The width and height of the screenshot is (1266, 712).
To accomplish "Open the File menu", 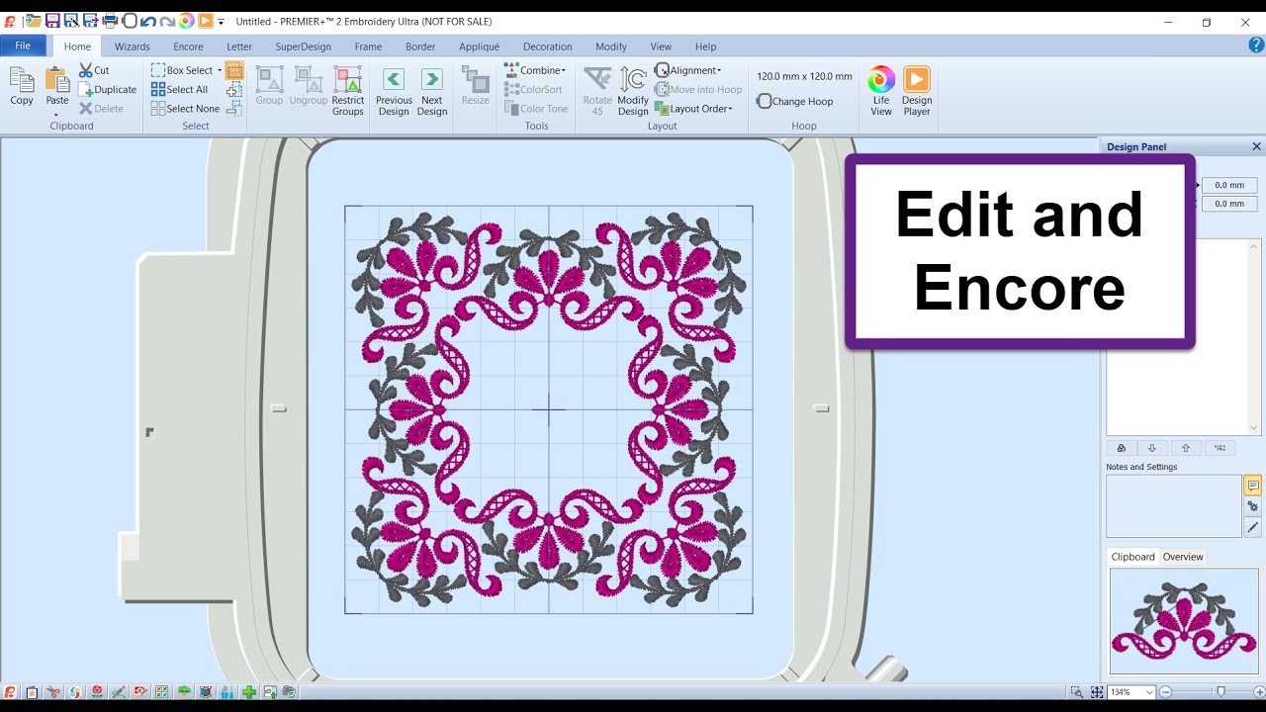I will (23, 45).
